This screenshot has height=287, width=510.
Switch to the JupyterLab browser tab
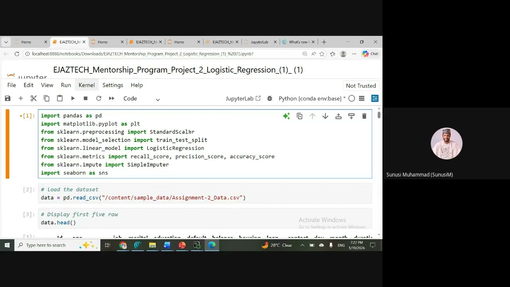tap(259, 42)
